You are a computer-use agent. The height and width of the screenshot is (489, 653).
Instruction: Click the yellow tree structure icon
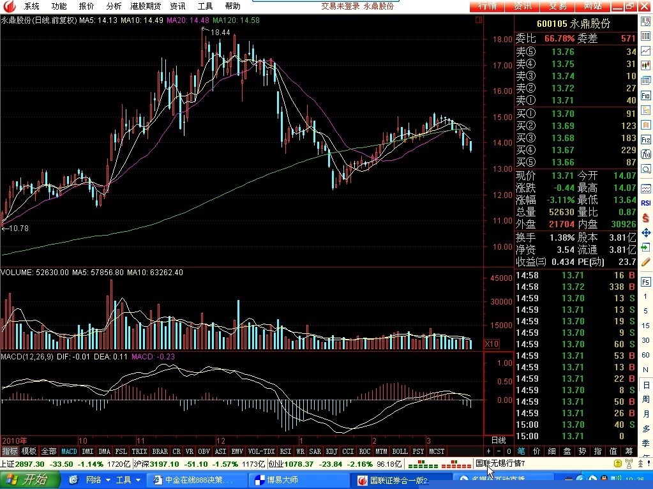pyautogui.click(x=646, y=110)
